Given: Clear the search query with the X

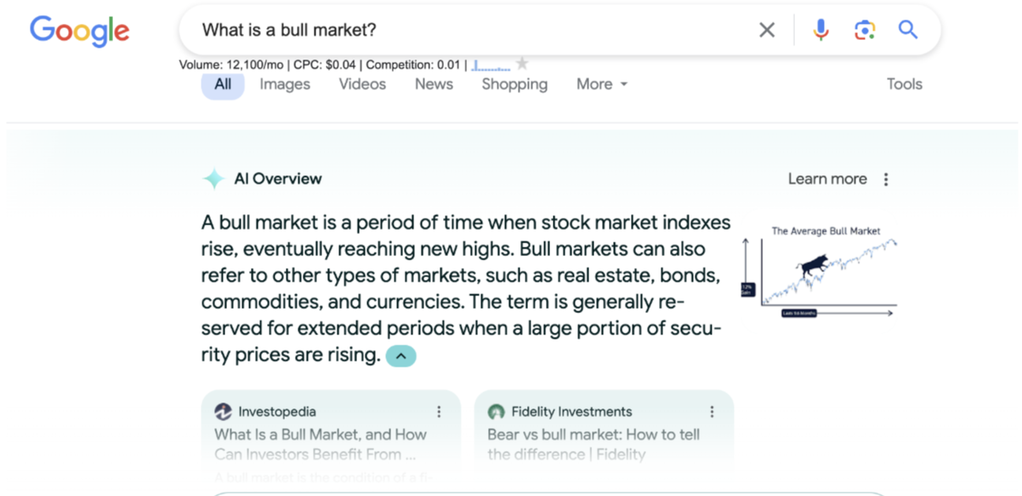Looking at the screenshot, I should (766, 29).
